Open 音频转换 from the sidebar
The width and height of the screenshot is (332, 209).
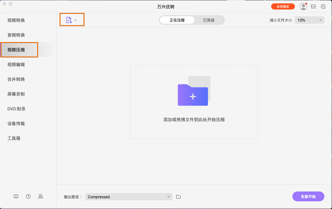point(16,35)
